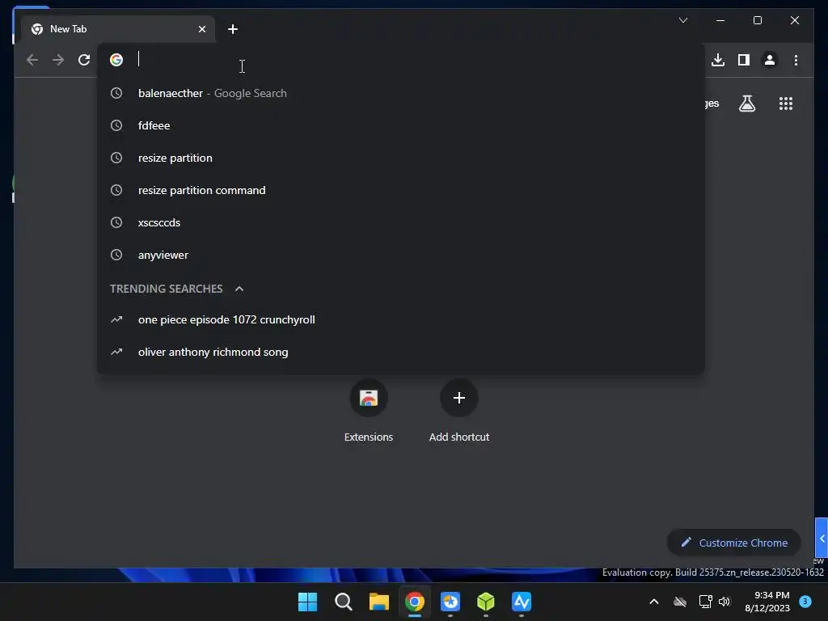
Task: Close the New Tab tab
Action: [x=201, y=29]
